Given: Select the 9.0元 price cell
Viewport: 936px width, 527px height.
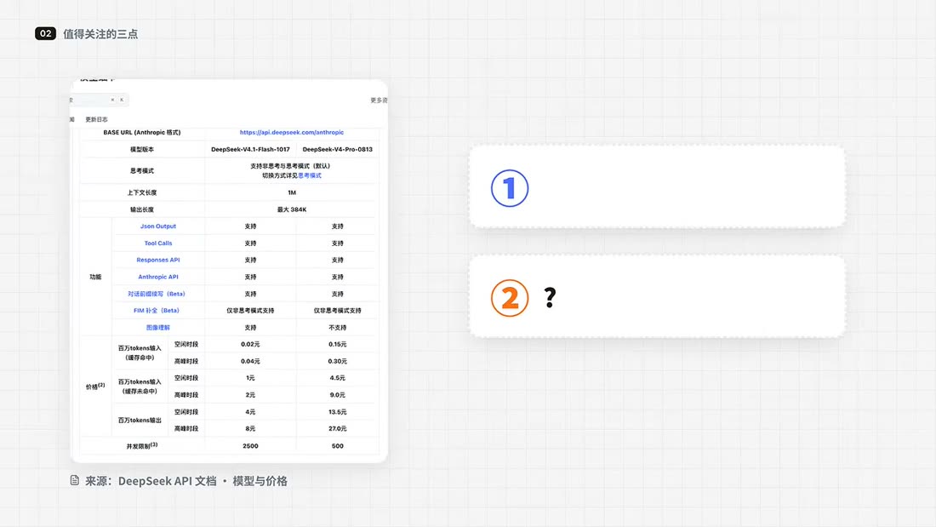Looking at the screenshot, I should click(x=337, y=395).
